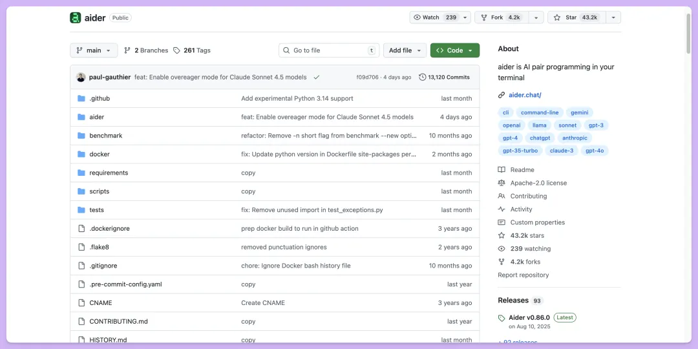Screen dimensions: 698x349
Task: Select the anthropic topic tag
Action: pos(575,138)
